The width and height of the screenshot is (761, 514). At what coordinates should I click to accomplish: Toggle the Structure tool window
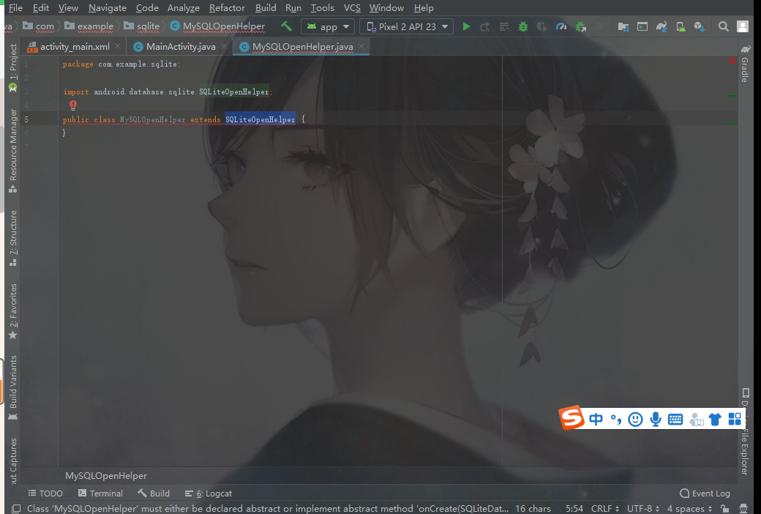(x=13, y=237)
